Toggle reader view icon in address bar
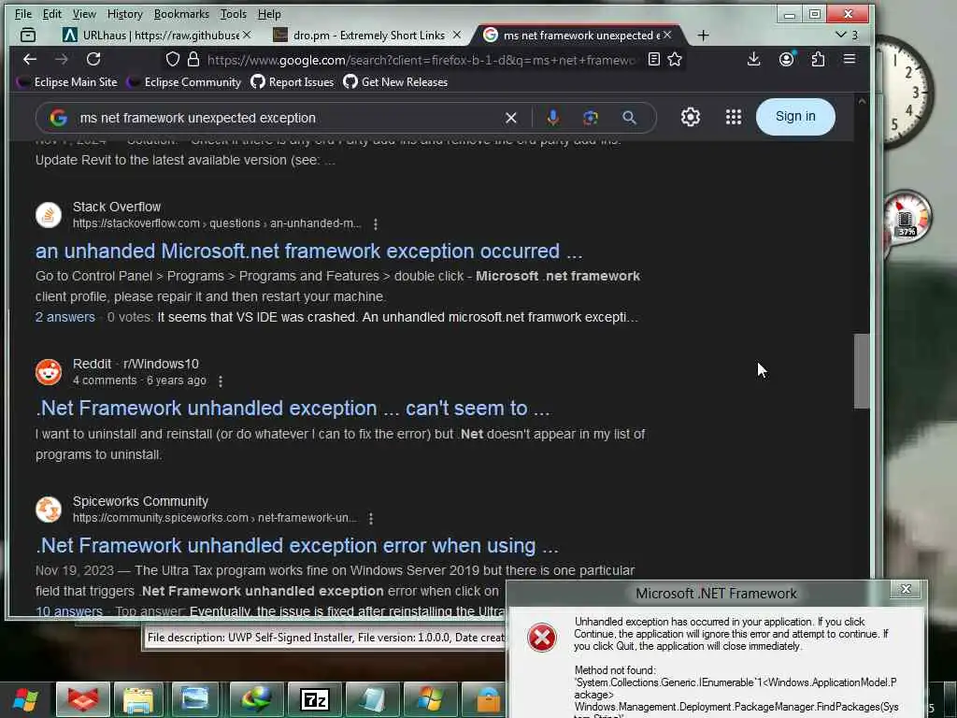This screenshot has height=718, width=957. [653, 59]
